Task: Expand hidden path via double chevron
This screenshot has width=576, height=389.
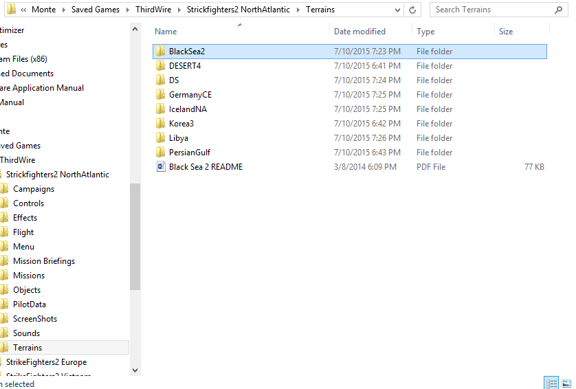Action: (x=23, y=10)
